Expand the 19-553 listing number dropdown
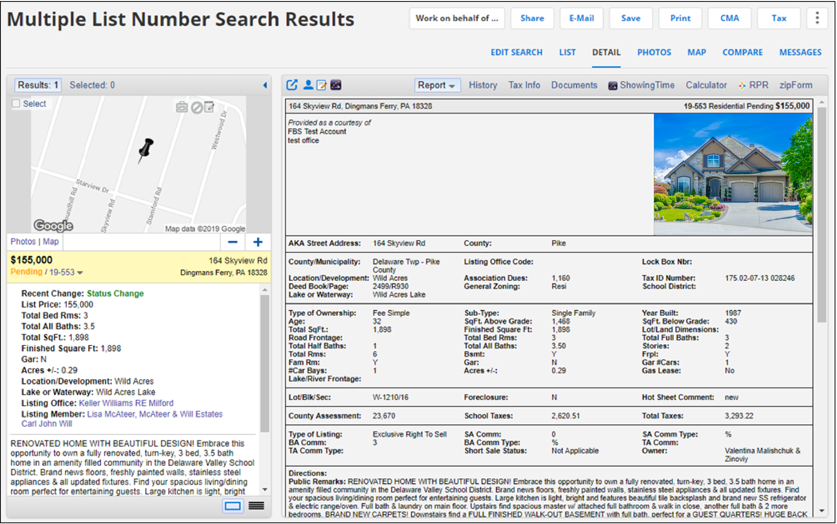The height and width of the screenshot is (524, 837). 80,273
